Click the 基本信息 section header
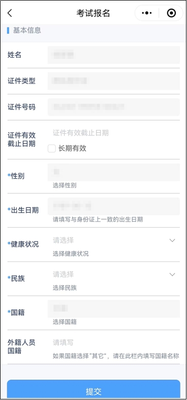 pos(27,30)
